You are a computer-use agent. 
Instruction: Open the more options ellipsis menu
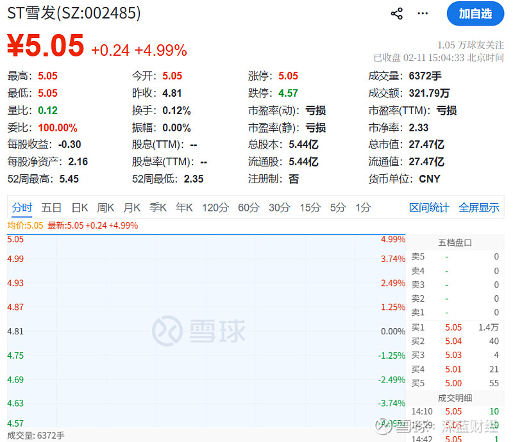pos(422,13)
